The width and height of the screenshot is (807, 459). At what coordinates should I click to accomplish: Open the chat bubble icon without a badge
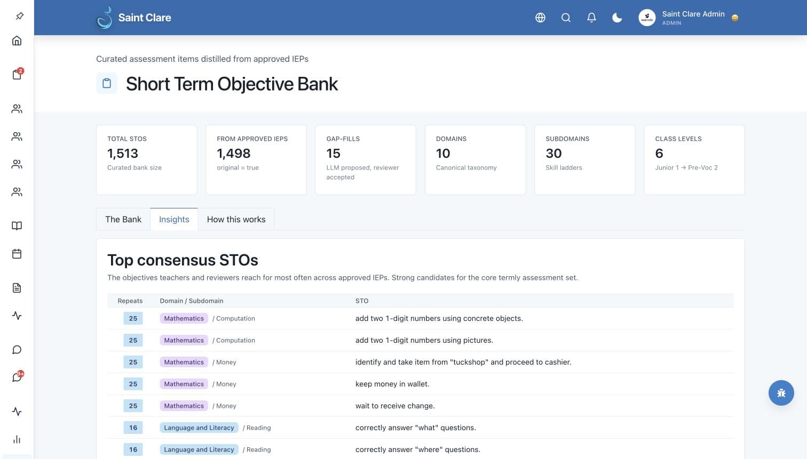[x=17, y=350]
